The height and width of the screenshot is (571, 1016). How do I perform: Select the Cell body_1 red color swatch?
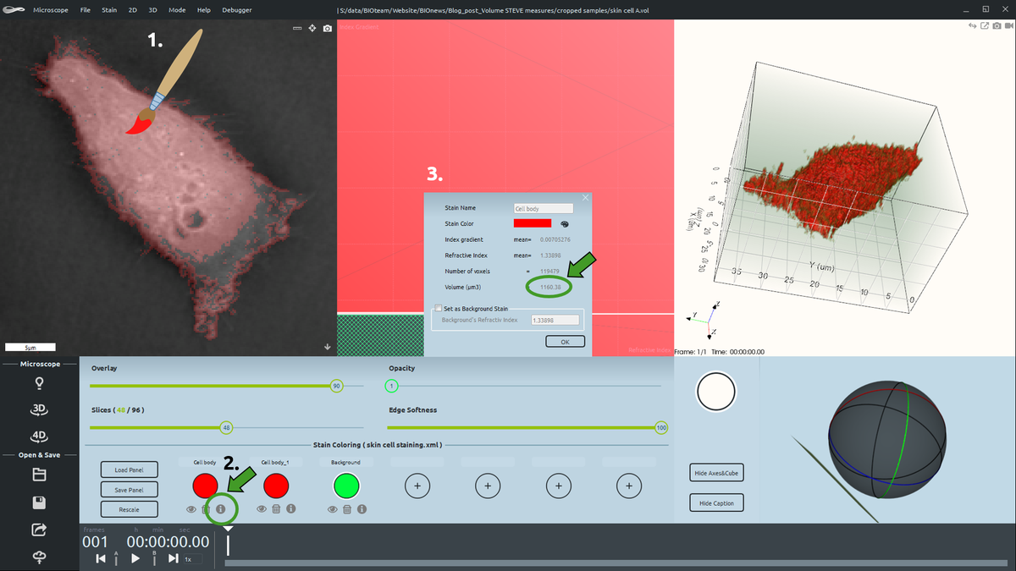(276, 486)
